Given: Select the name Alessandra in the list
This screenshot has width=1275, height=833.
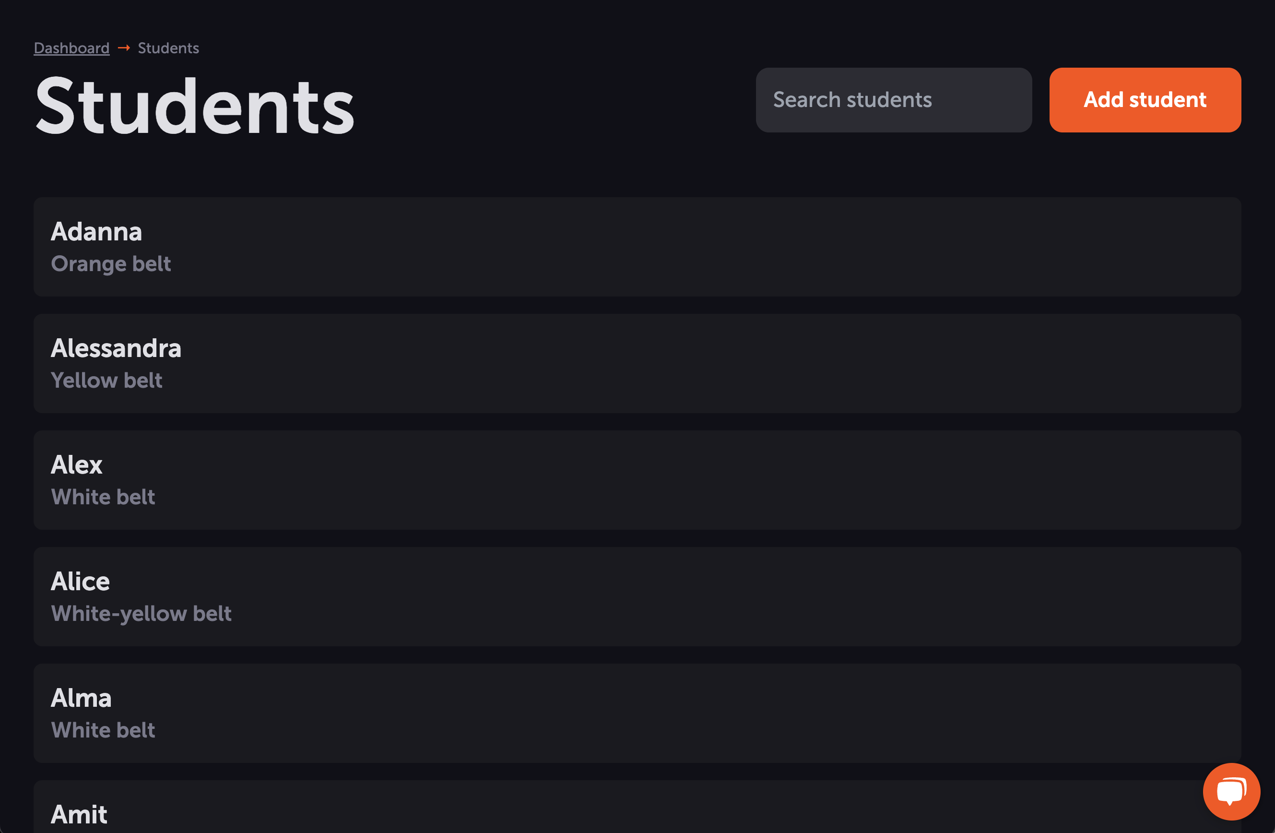Looking at the screenshot, I should (116, 348).
